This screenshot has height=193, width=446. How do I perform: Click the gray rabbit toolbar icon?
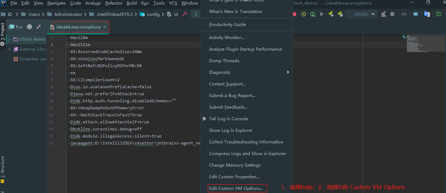pos(384,14)
